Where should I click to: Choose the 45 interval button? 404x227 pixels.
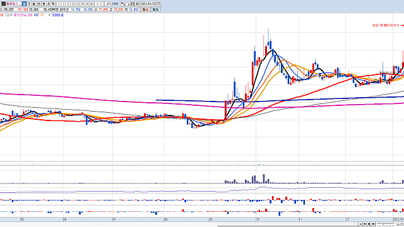(87, 4)
